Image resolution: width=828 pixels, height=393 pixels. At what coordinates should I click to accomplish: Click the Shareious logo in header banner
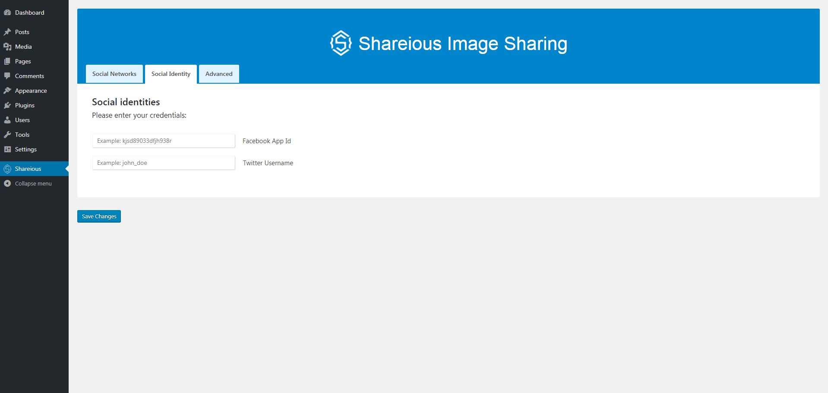pos(341,43)
